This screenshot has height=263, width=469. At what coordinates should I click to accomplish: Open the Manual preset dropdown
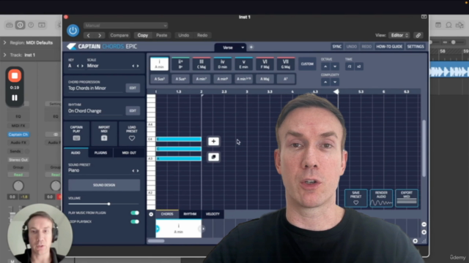pos(125,26)
